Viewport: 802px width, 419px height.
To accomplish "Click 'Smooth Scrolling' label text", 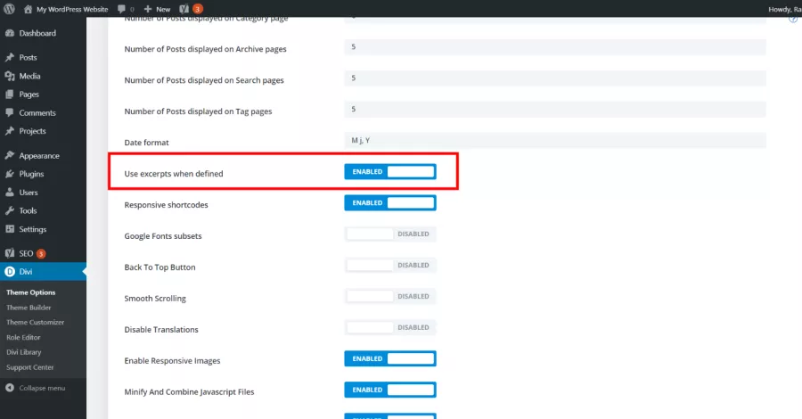I will (x=155, y=299).
